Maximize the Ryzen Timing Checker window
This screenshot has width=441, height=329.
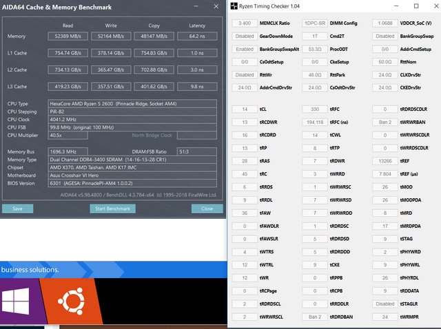(x=416, y=6)
